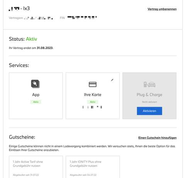Click the Nicht aktiviert status text
This screenshot has height=178, width=193.
pyautogui.click(x=149, y=102)
